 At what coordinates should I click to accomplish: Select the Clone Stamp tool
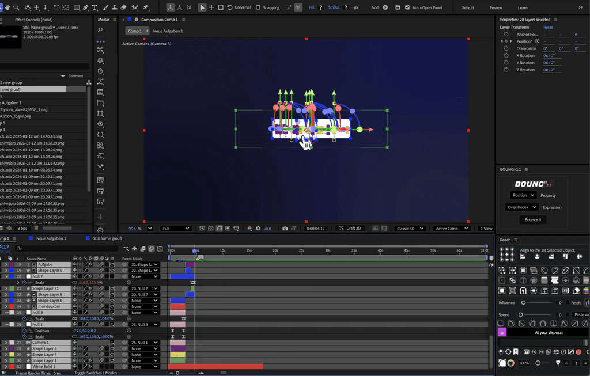(x=115, y=7)
